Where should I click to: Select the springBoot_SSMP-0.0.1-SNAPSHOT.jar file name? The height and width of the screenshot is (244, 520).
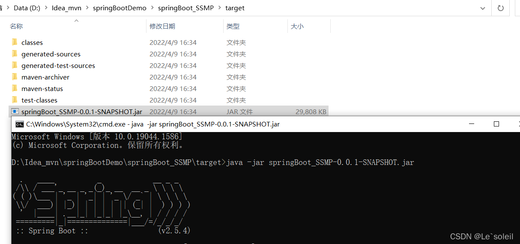tap(82, 112)
